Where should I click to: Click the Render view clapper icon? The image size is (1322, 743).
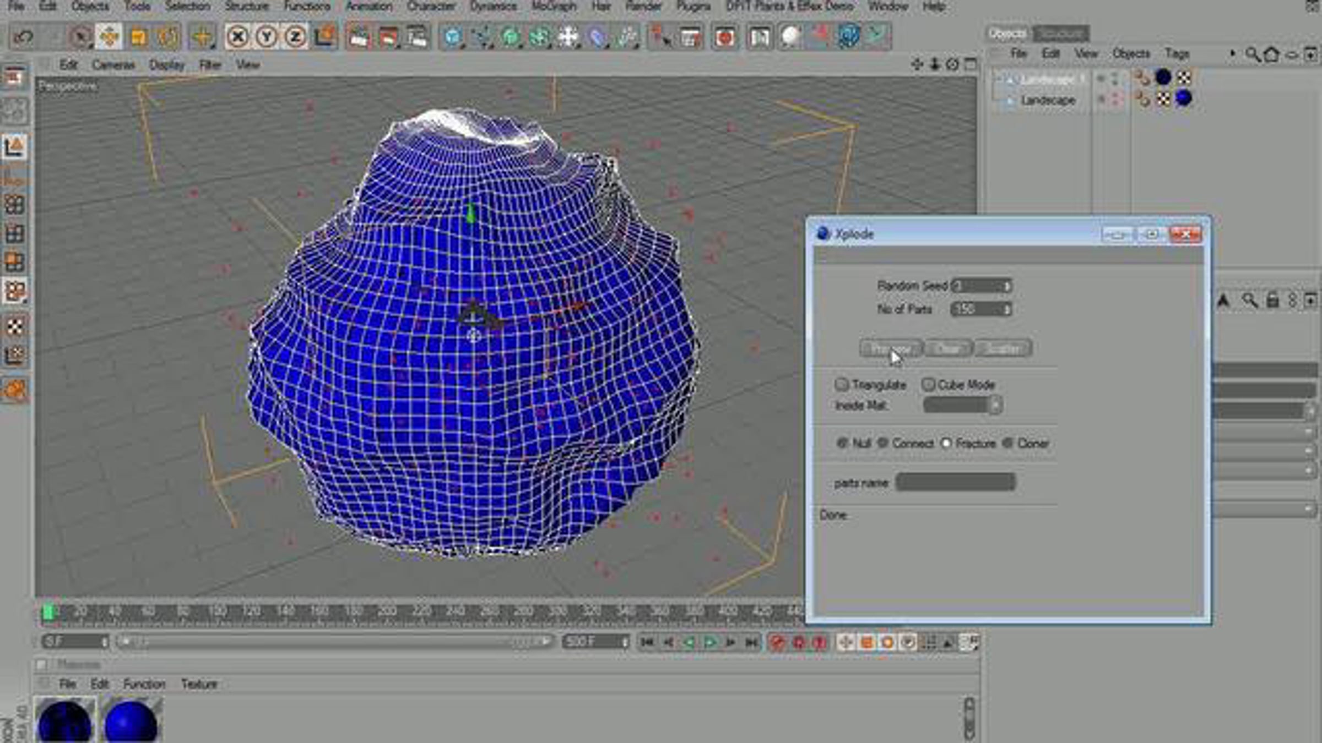coord(359,37)
